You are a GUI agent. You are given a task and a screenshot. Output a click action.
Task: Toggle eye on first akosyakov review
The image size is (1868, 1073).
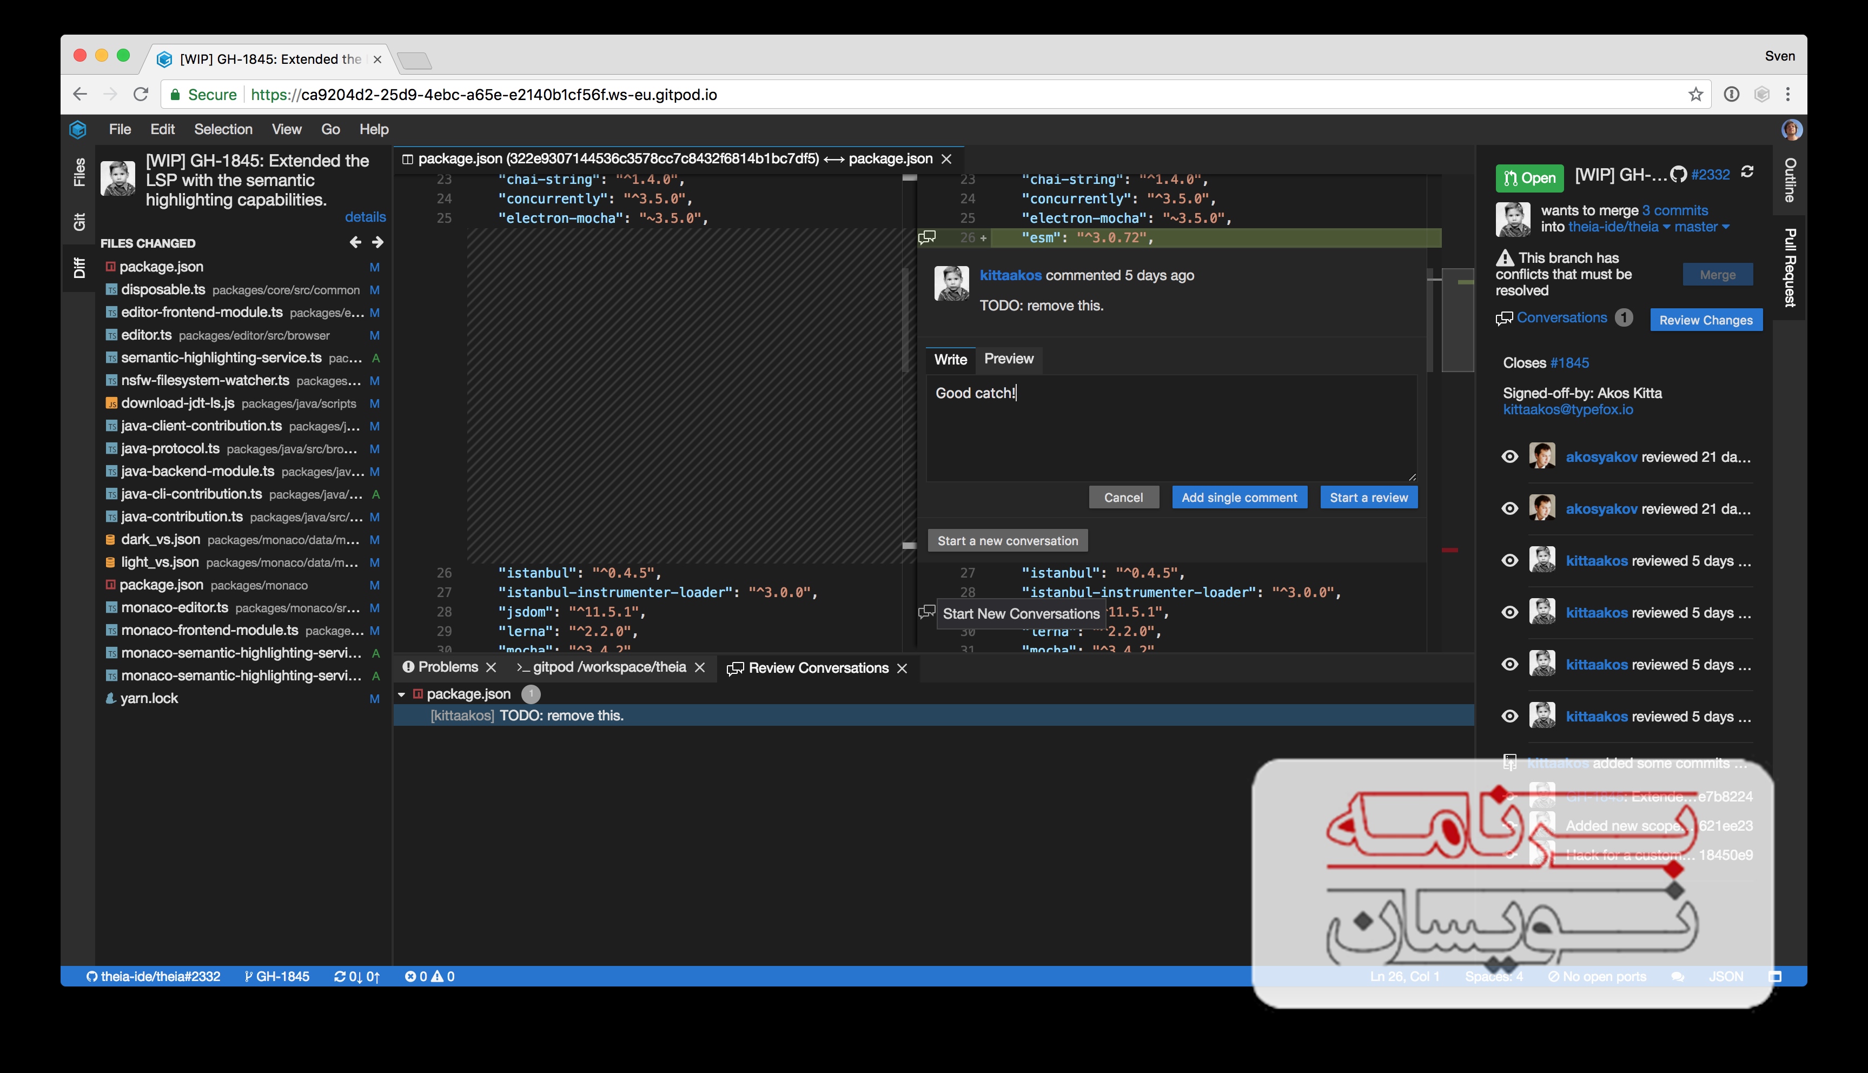point(1509,457)
